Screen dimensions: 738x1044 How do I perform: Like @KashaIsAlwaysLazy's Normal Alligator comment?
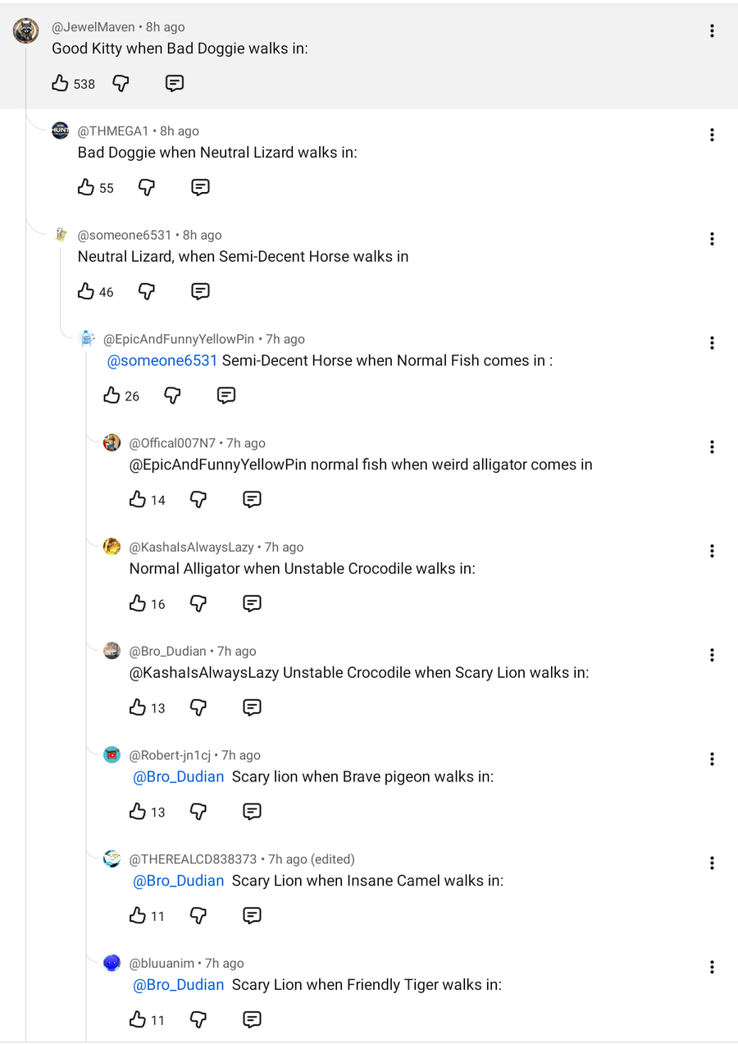pos(138,603)
